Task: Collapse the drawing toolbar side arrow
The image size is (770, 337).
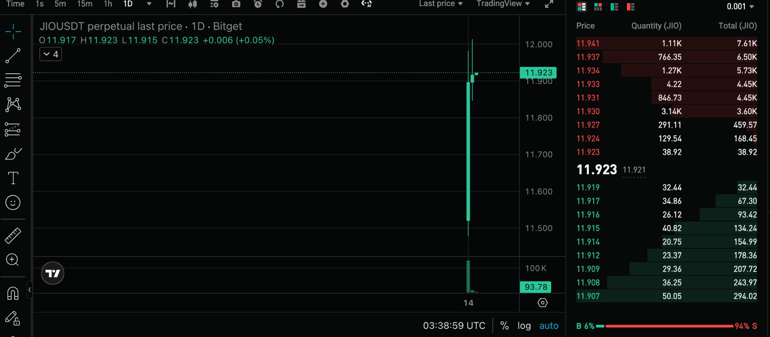Action: pyautogui.click(x=29, y=290)
